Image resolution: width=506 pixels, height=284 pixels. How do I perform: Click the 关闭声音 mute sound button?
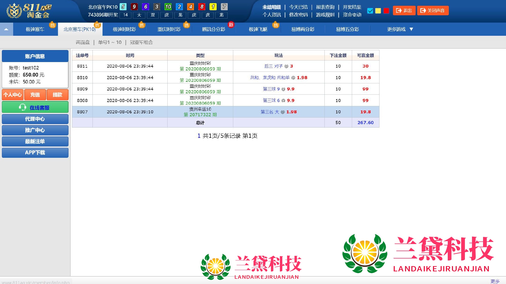(432, 11)
